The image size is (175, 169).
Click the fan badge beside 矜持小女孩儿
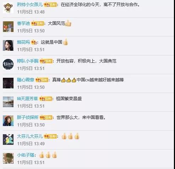tap(50, 5)
